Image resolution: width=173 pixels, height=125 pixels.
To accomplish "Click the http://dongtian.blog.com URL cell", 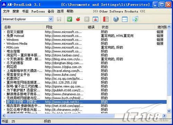I will coord(64,63).
